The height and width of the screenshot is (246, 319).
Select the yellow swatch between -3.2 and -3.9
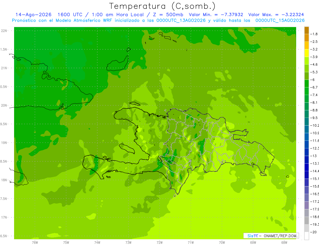coord(307,53)
